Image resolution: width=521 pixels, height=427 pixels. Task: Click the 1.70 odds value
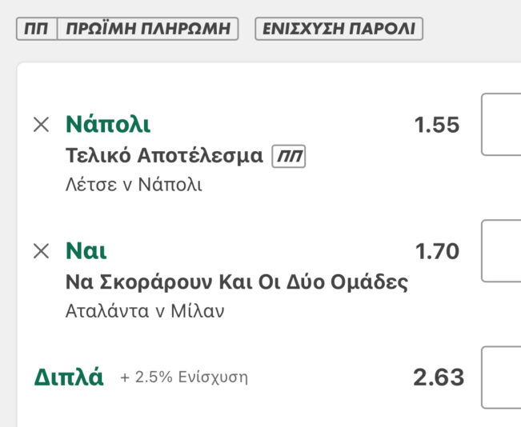437,252
